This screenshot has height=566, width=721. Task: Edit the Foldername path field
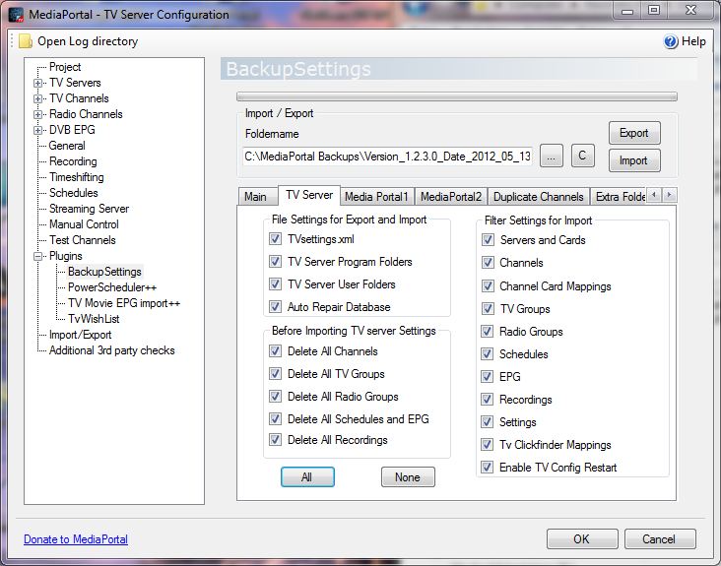click(x=388, y=157)
